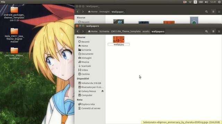222x124 pixels.
Task: Click the screen recording indicator
Action: coord(185,2)
